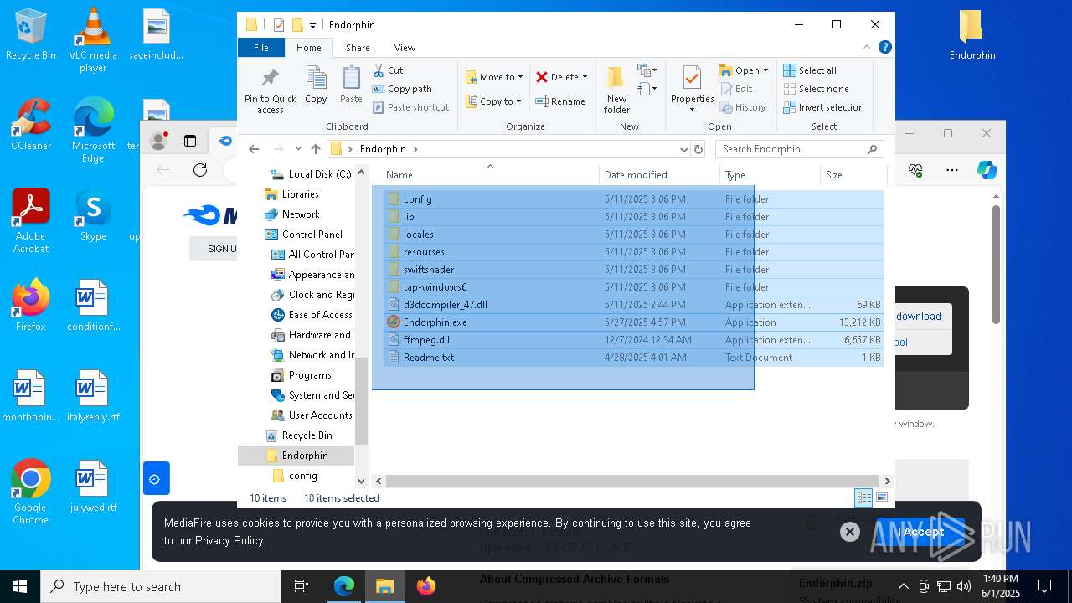Open the Endorphin desktop folder
The width and height of the screenshot is (1072, 603).
pyautogui.click(x=971, y=35)
